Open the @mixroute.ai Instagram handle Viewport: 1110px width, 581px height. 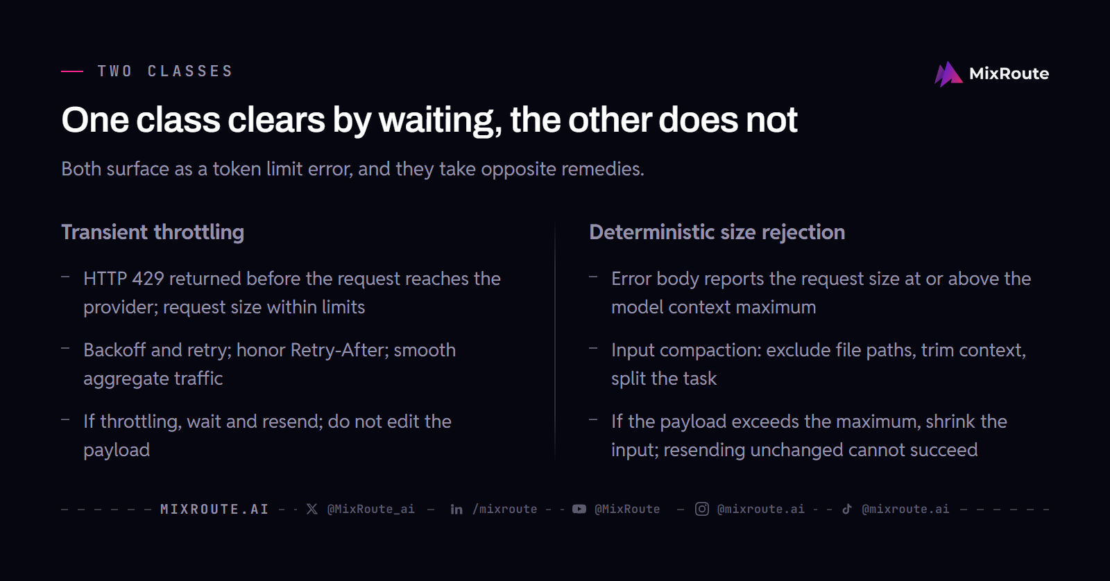(761, 509)
